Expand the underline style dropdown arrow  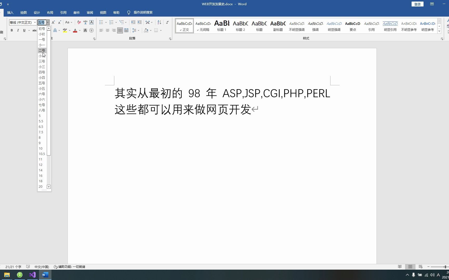coord(29,30)
